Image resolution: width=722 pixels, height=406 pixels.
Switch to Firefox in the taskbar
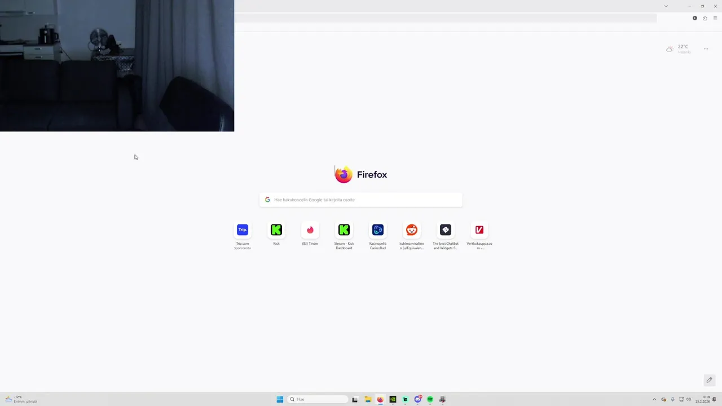click(380, 399)
